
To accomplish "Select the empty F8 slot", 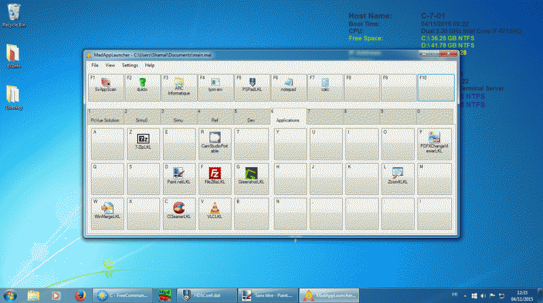I will pos(362,88).
